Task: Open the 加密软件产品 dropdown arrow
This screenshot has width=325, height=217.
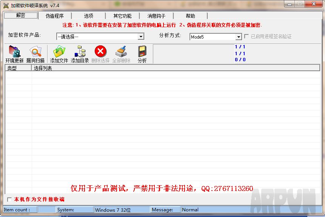Action: tap(141, 37)
